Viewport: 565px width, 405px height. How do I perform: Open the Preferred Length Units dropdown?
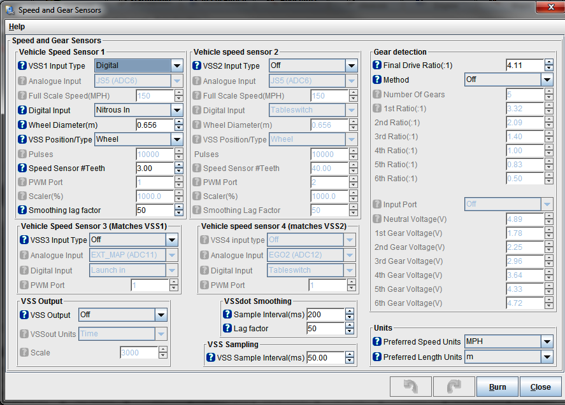(547, 357)
